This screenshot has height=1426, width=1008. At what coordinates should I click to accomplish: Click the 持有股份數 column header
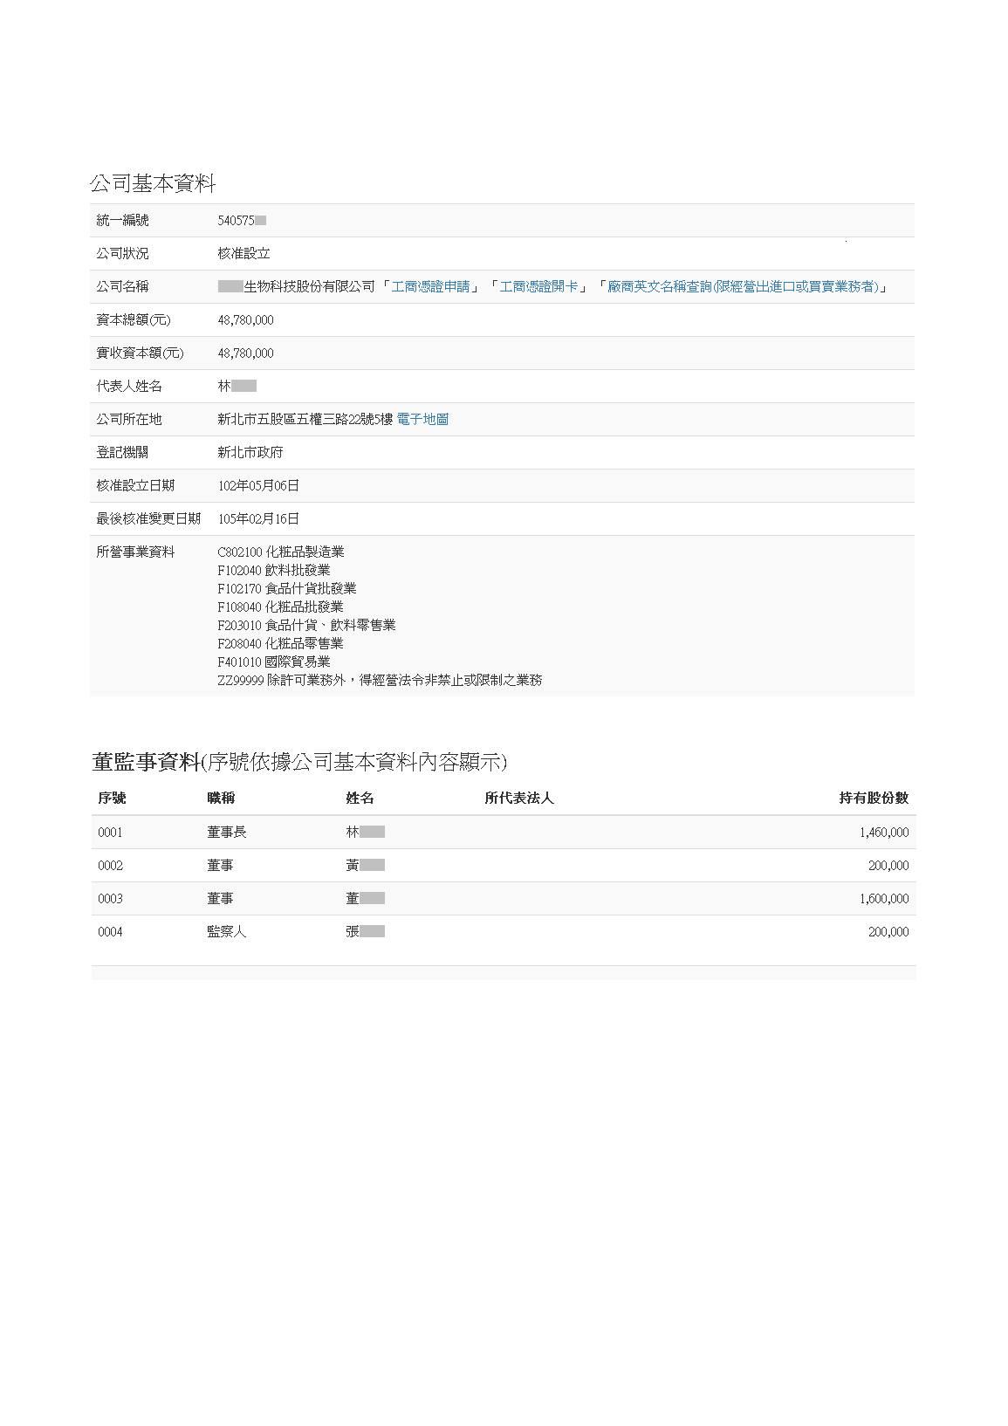(874, 798)
